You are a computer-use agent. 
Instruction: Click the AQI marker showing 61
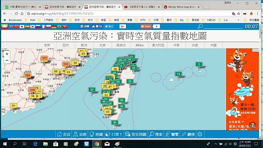(14, 106)
